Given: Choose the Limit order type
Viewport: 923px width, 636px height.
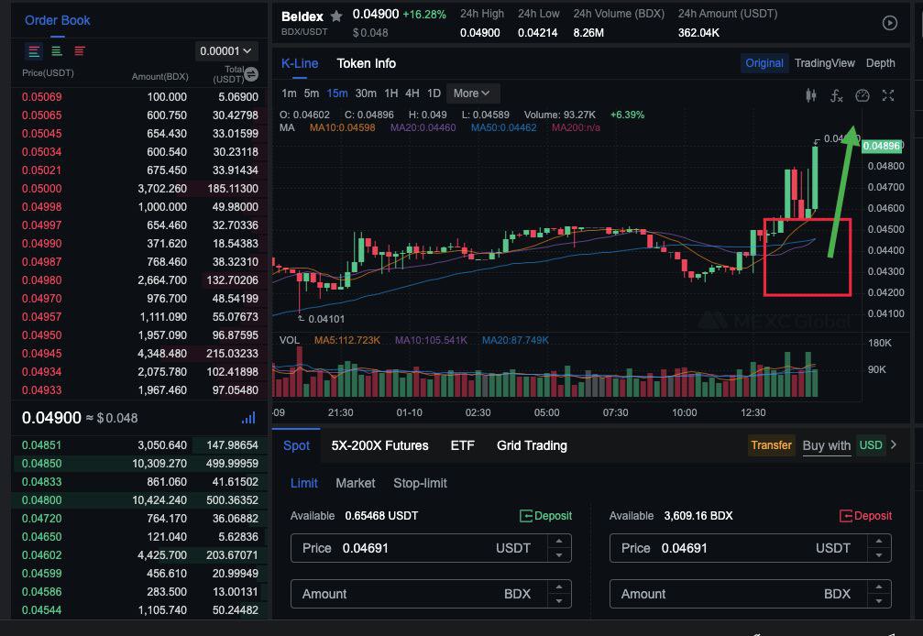Looking at the screenshot, I should tap(303, 483).
